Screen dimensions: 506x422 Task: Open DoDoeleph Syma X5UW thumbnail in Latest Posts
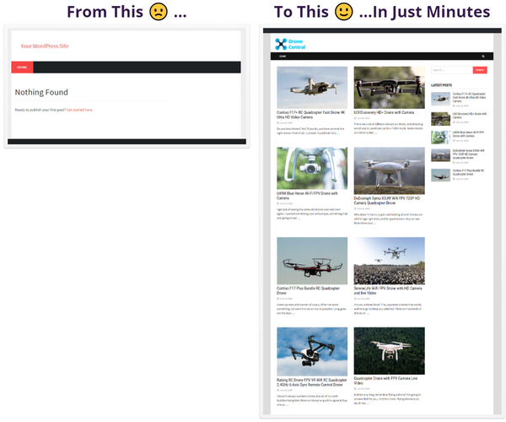coord(440,155)
